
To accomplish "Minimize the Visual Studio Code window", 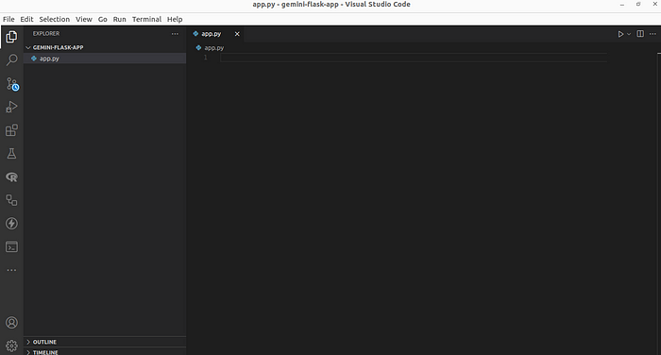I will pos(621,4).
